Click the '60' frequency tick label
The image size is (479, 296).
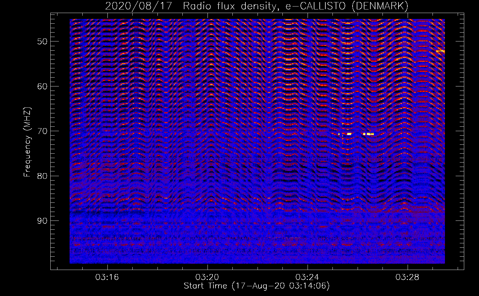tap(42, 86)
